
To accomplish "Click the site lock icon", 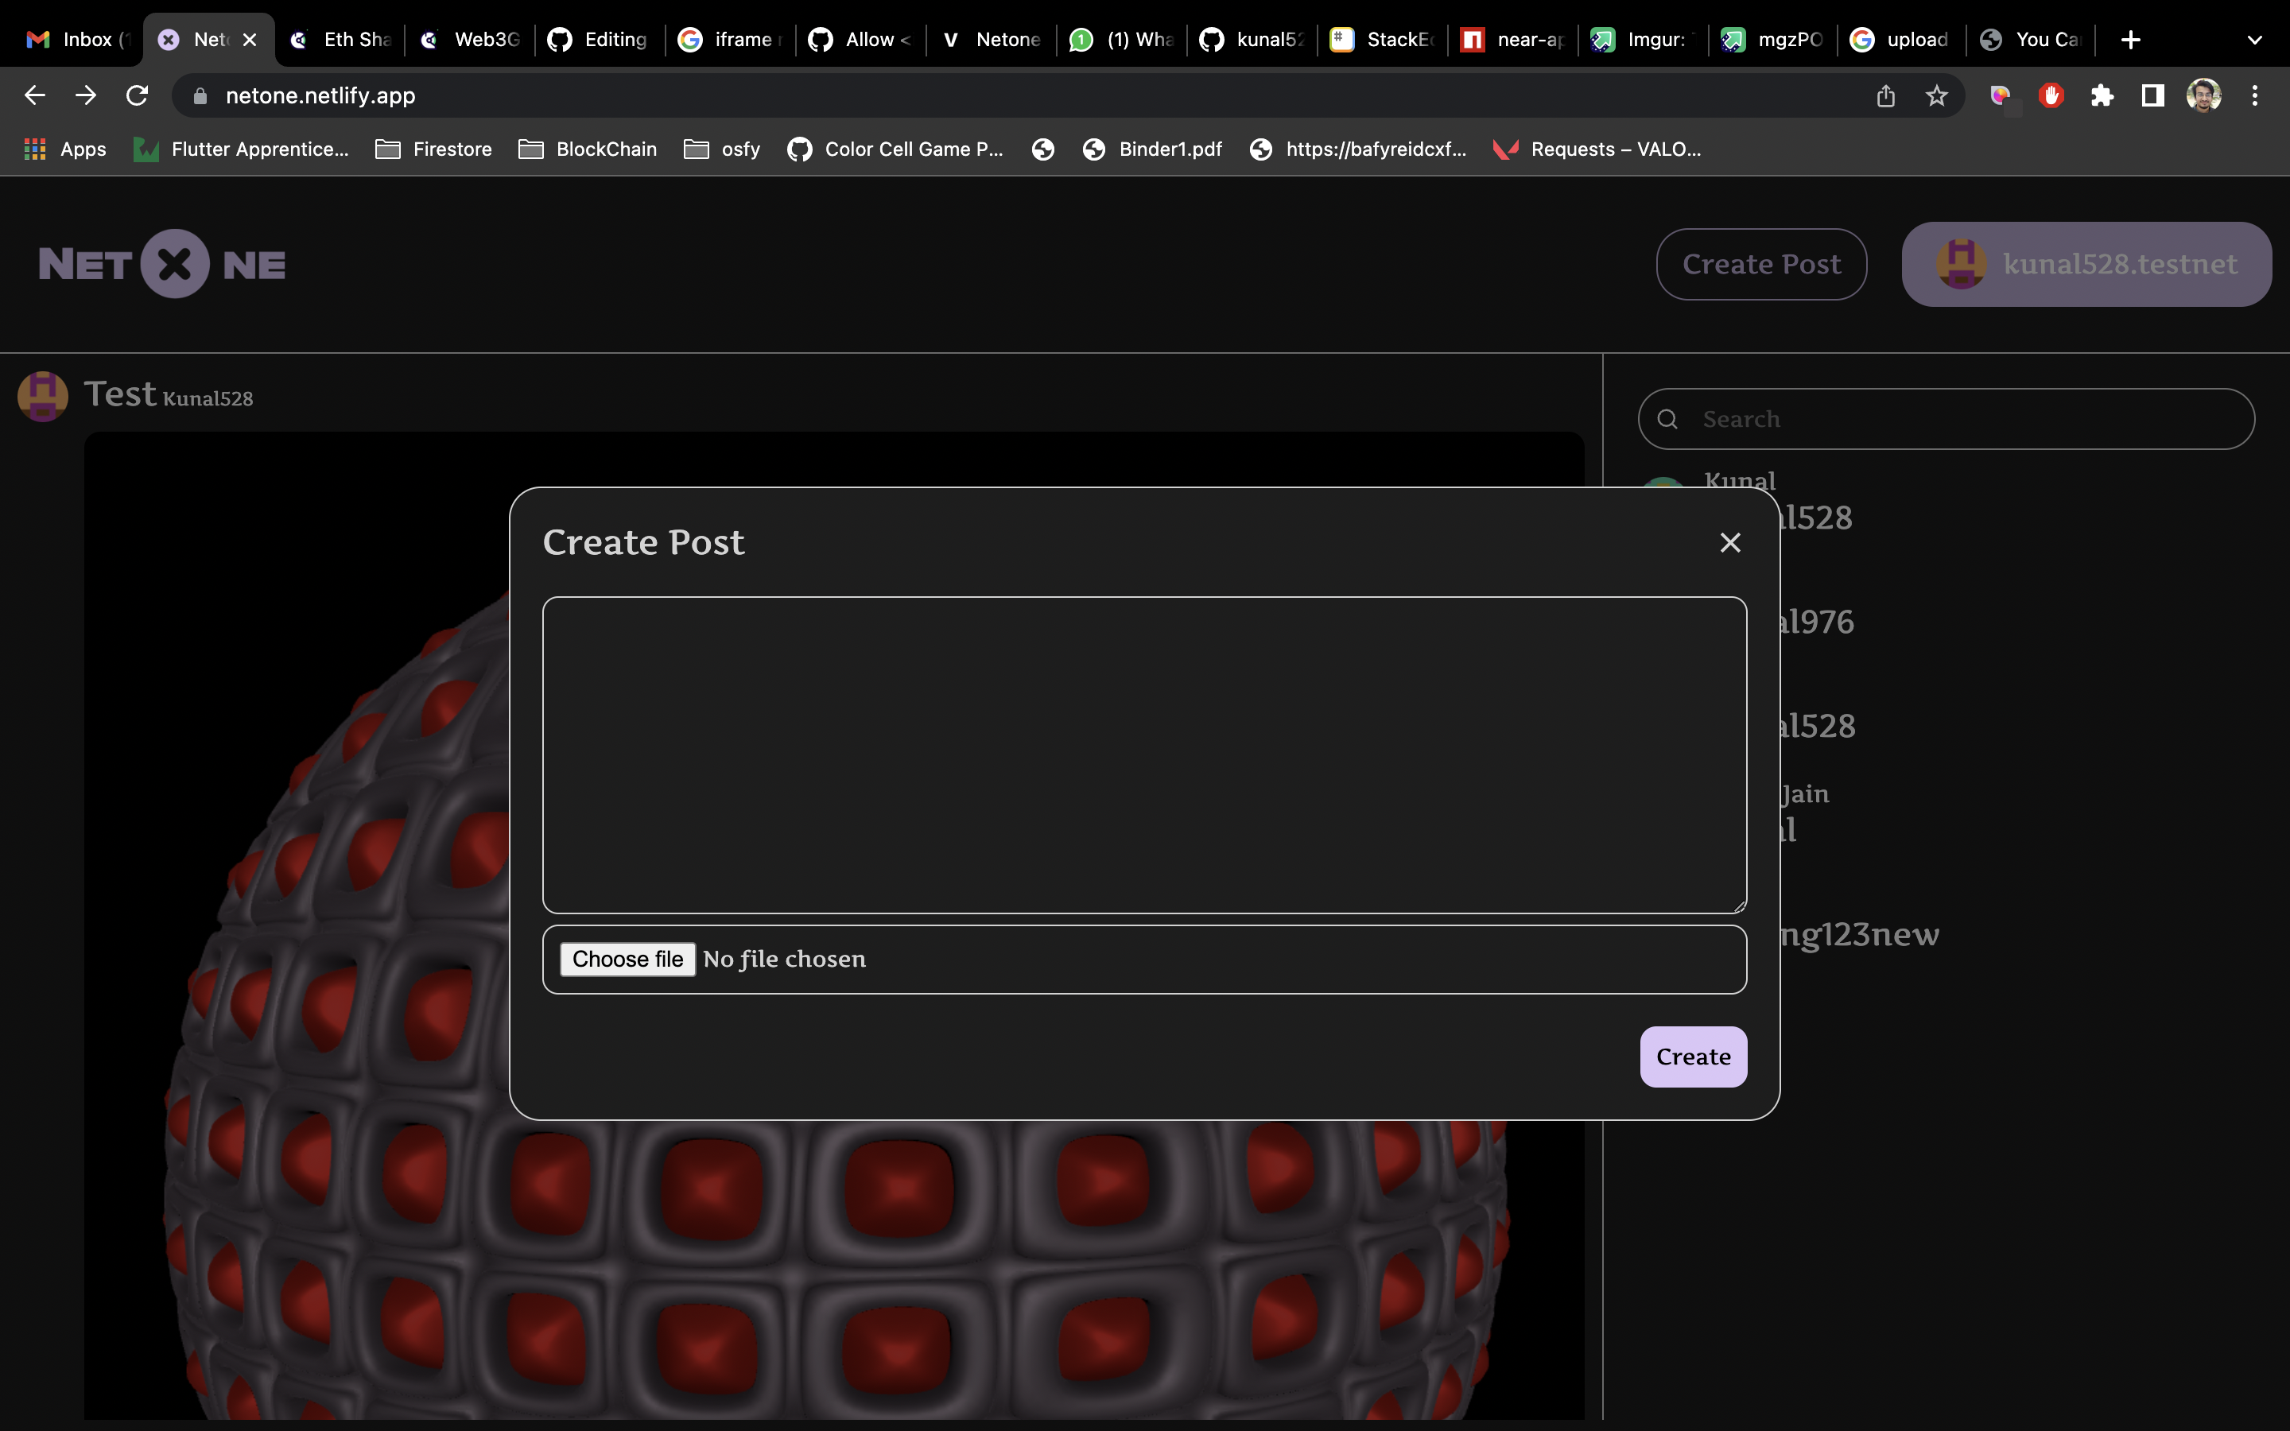I will tap(200, 95).
